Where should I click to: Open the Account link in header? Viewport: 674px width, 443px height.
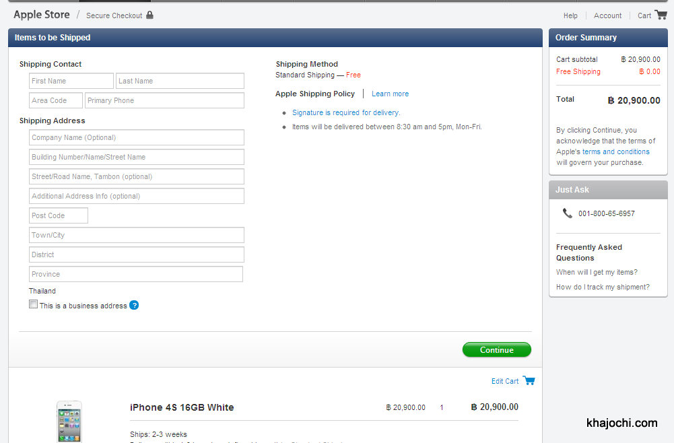607,15
